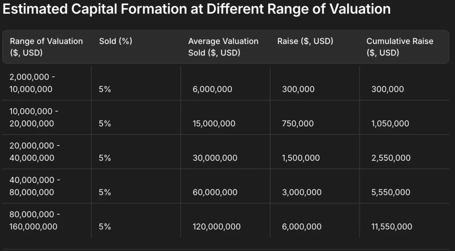Click the 'Range of Valuation' column header
The width and height of the screenshot is (455, 251).
(x=46, y=47)
